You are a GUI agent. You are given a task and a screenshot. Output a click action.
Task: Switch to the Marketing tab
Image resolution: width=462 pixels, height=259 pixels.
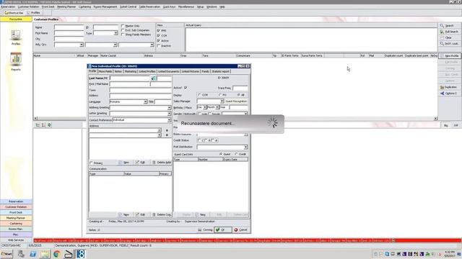(x=130, y=71)
